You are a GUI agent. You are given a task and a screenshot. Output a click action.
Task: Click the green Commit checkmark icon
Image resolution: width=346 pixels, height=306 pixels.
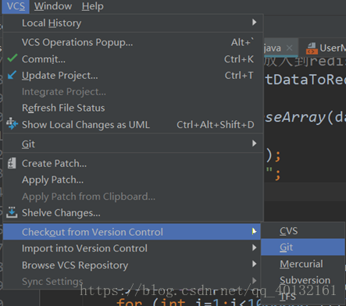(12, 59)
